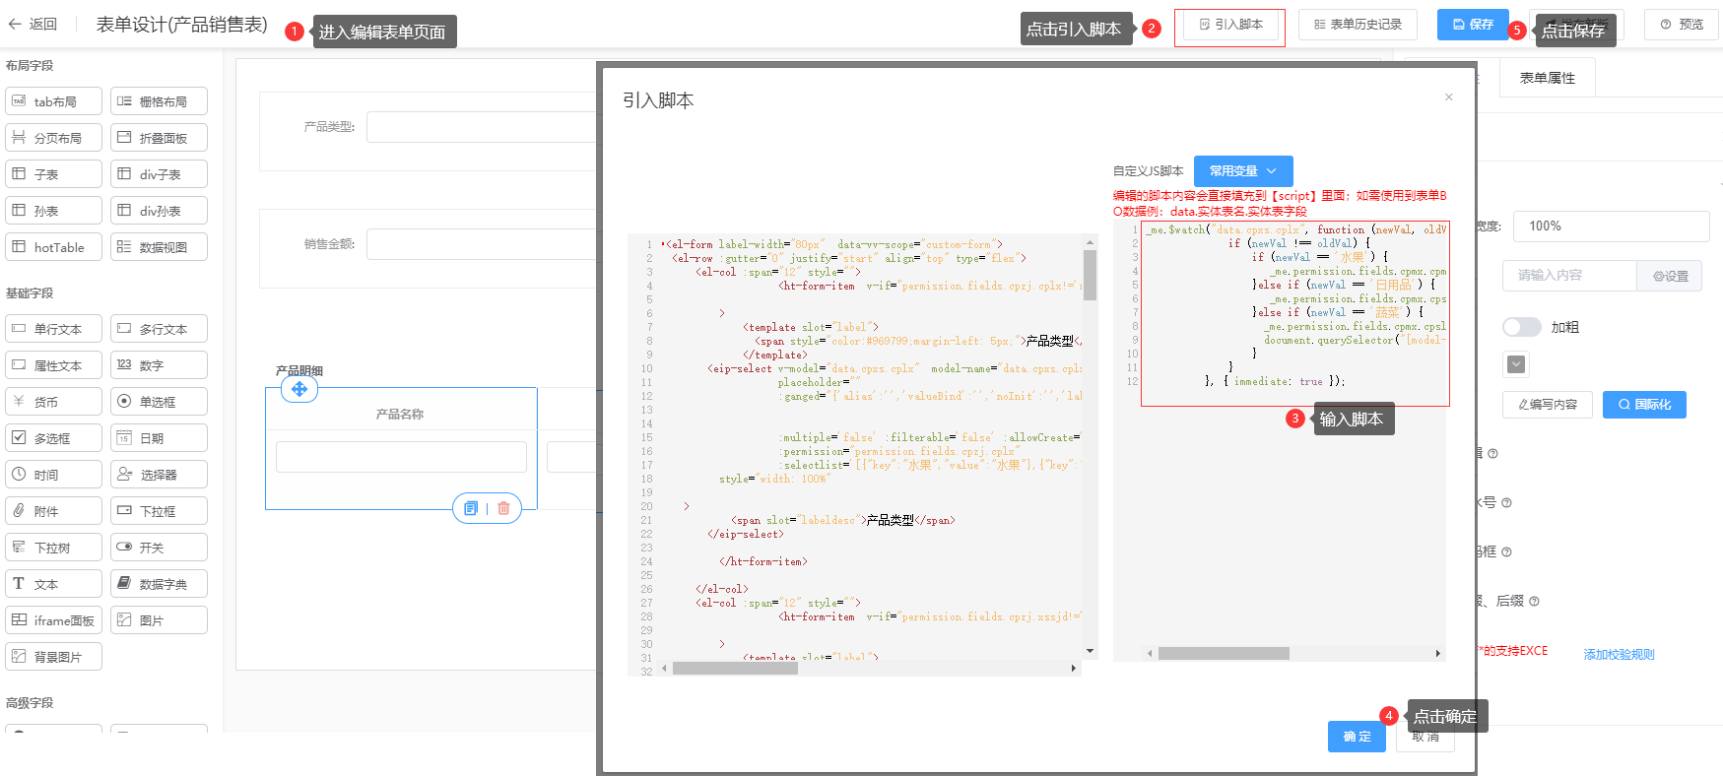
Task: Toggle the 加粗 bold switch
Action: pyautogui.click(x=1521, y=327)
